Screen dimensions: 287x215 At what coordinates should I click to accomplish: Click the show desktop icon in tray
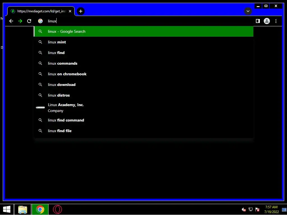[284, 210]
